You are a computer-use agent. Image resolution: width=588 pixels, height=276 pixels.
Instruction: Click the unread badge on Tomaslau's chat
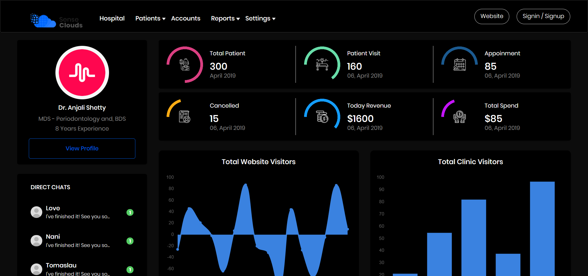click(130, 270)
